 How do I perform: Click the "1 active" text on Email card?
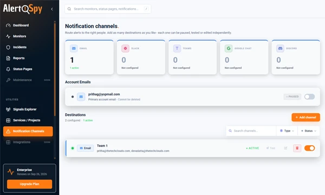point(74,68)
